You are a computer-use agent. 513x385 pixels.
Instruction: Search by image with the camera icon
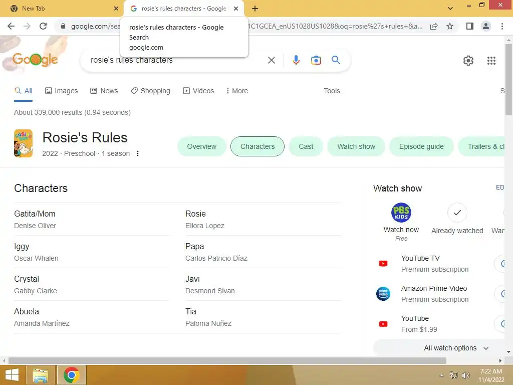(316, 60)
